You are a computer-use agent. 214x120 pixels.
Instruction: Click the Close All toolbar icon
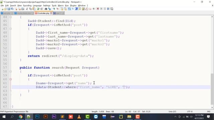tap(19, 9)
